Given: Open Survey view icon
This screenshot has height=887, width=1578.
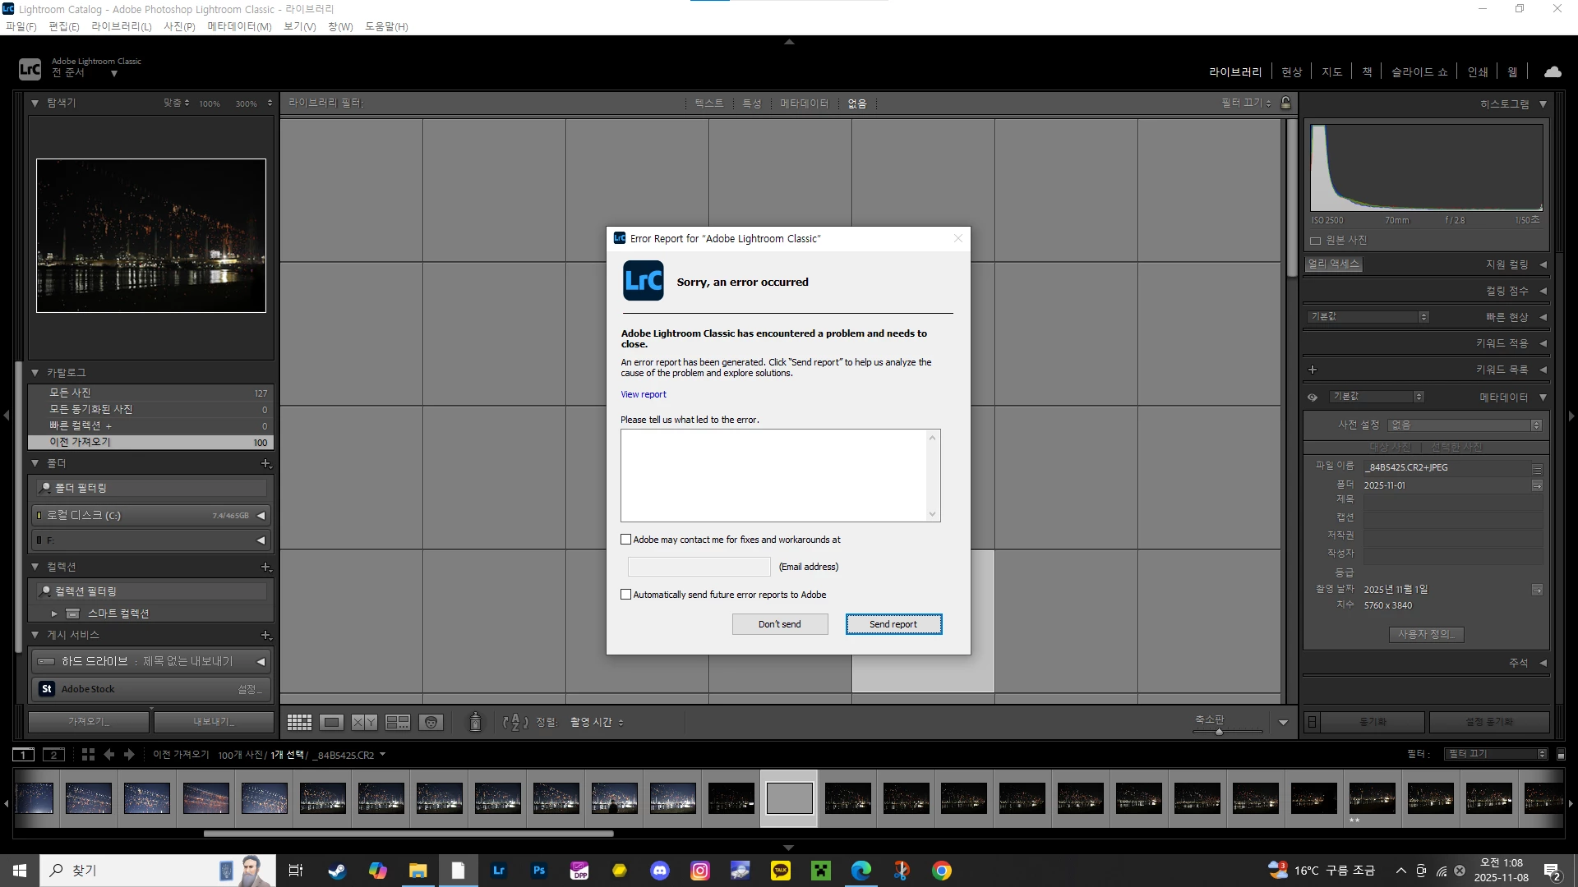Looking at the screenshot, I should 398,723.
